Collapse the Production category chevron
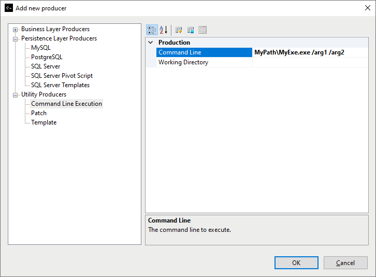 coord(151,43)
